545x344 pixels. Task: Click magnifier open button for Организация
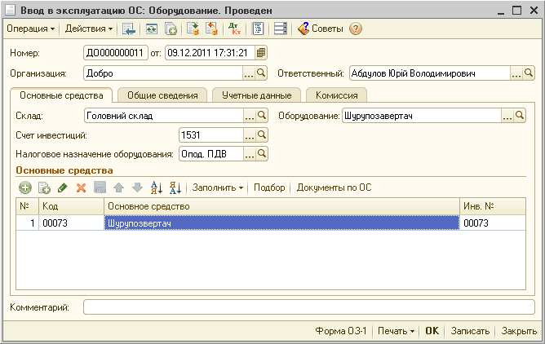(x=261, y=73)
